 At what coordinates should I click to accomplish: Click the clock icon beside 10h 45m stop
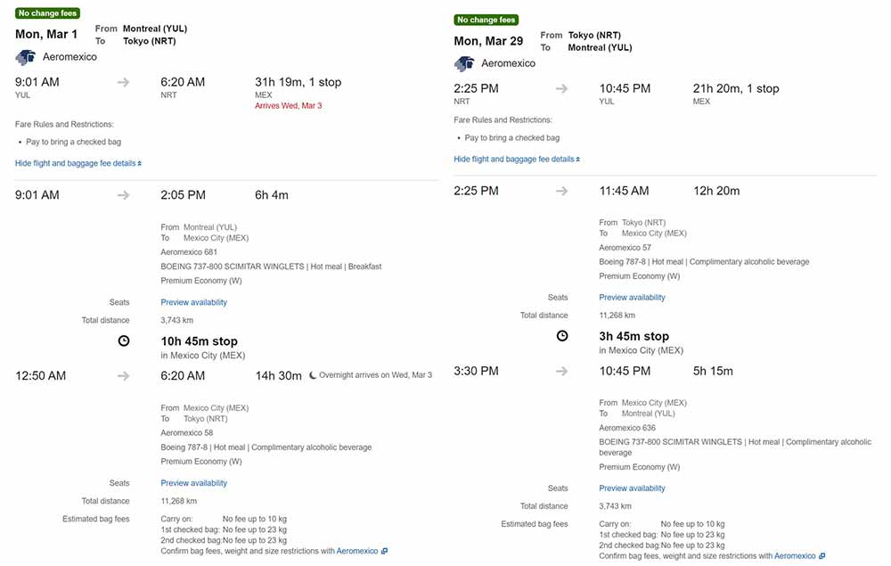point(124,341)
